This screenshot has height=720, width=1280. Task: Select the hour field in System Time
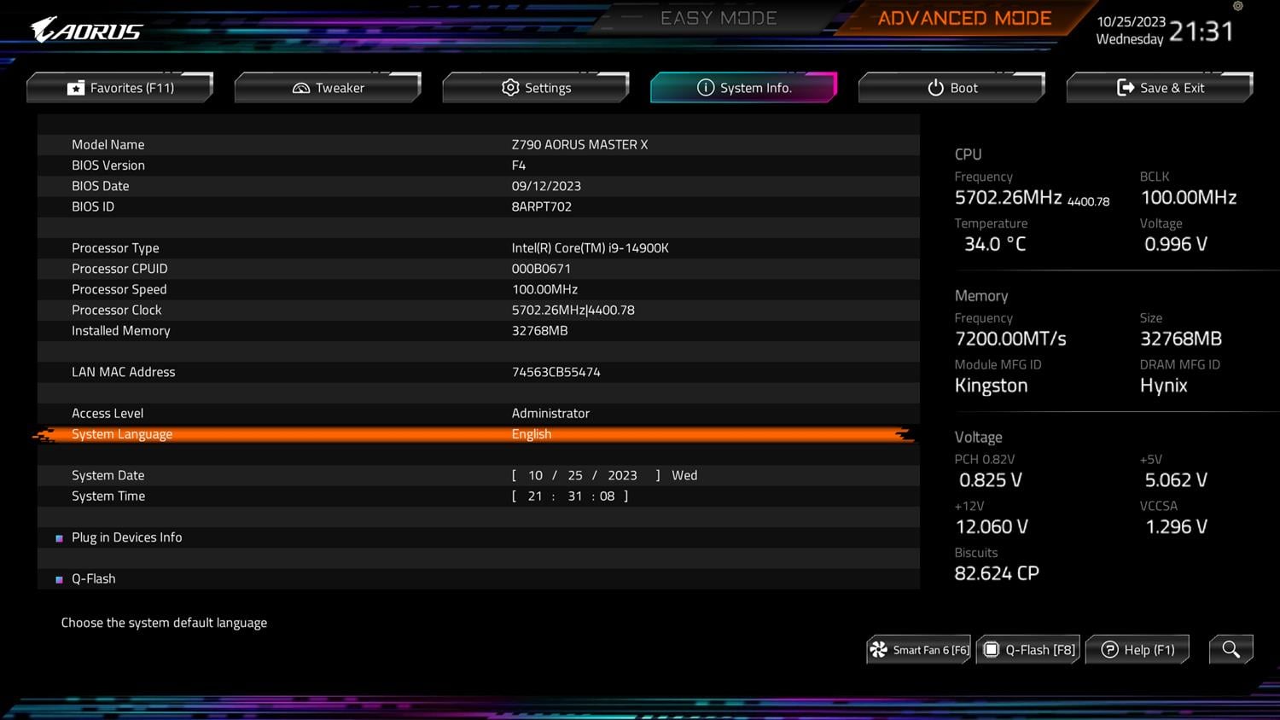[535, 496]
